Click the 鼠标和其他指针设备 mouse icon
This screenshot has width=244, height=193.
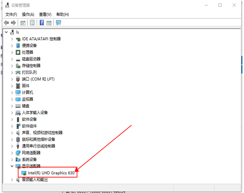pyautogui.click(x=18, y=140)
